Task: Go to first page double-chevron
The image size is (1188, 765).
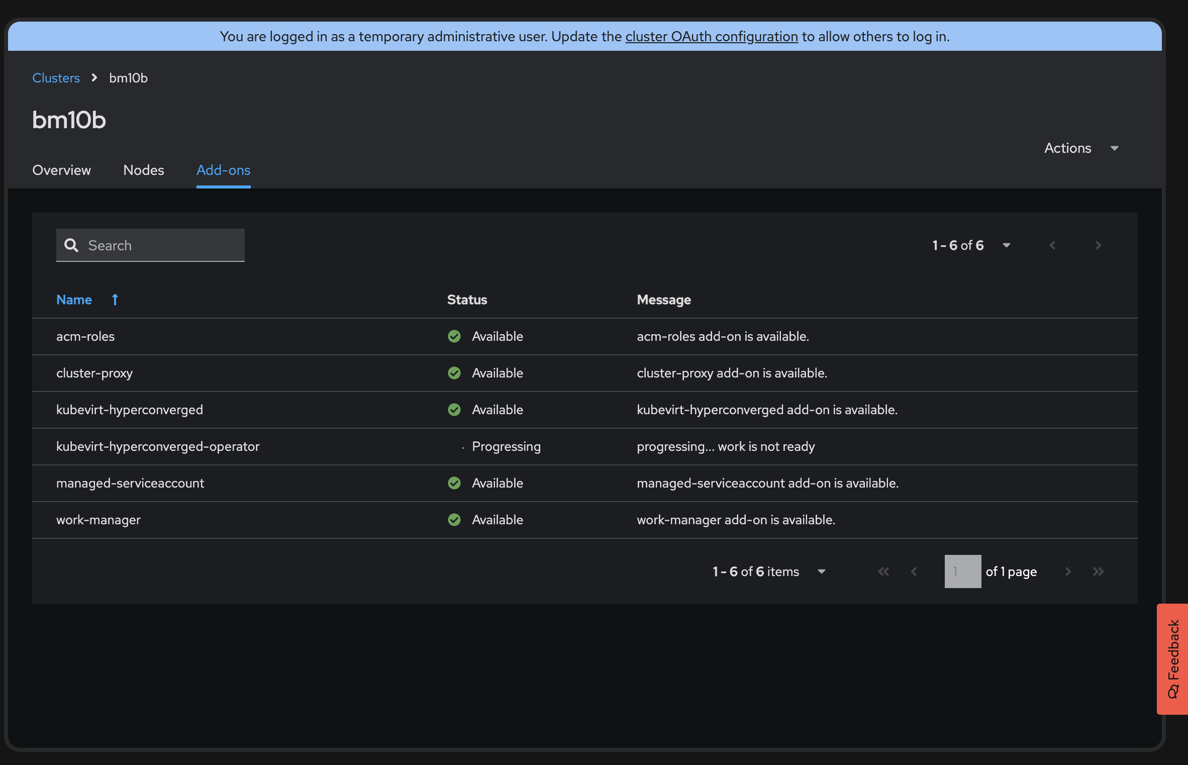Action: [883, 571]
